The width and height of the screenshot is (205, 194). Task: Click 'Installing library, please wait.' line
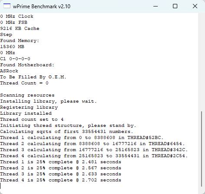48,101
